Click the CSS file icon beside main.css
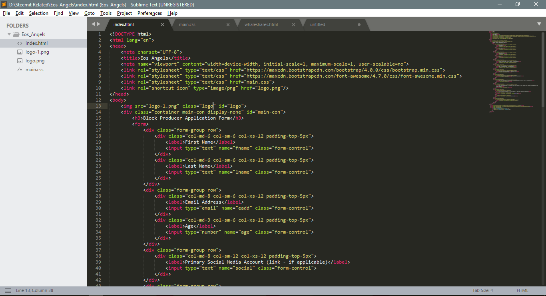Viewport: 546px width, 296px height. coord(20,70)
